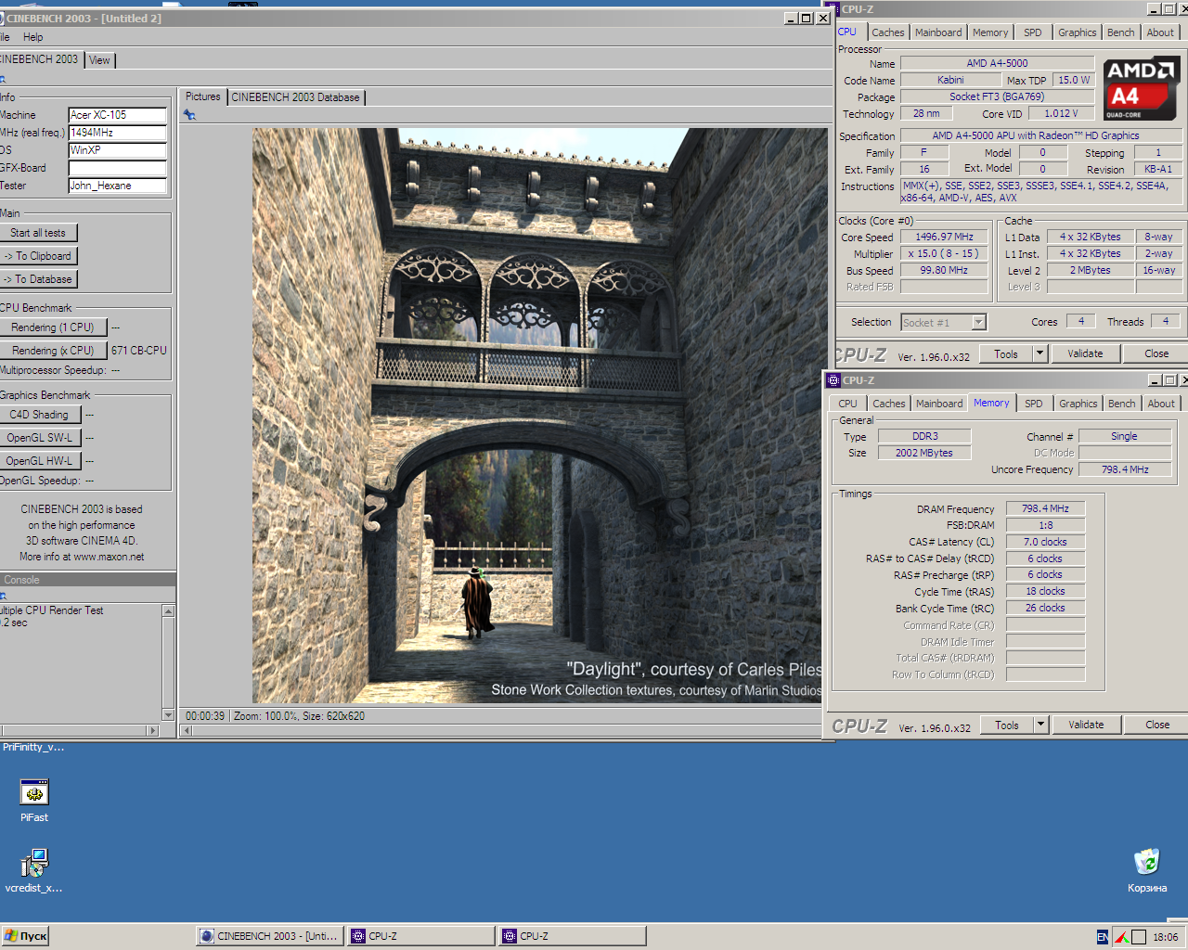
Task: Click the Tester field showing John_Hexane
Action: click(117, 186)
